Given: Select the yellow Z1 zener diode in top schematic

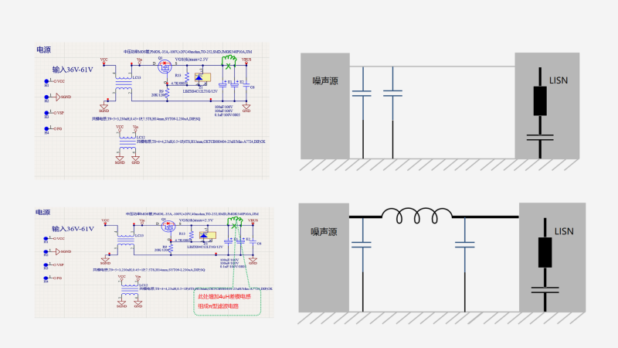Looking at the screenshot, I should [x=200, y=78].
